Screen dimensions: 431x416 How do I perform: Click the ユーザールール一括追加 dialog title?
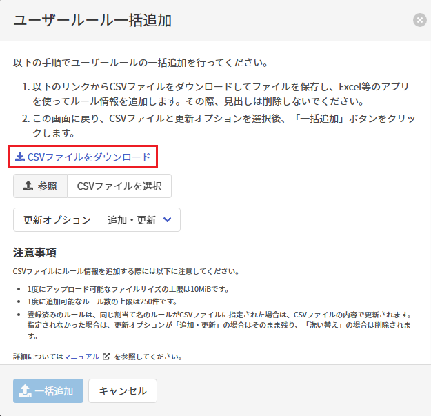[92, 21]
